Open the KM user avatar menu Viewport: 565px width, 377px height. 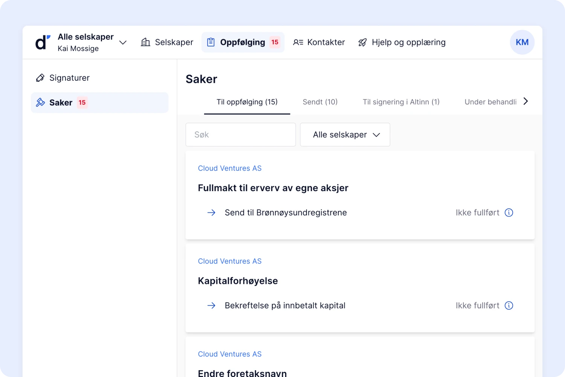[x=522, y=42]
